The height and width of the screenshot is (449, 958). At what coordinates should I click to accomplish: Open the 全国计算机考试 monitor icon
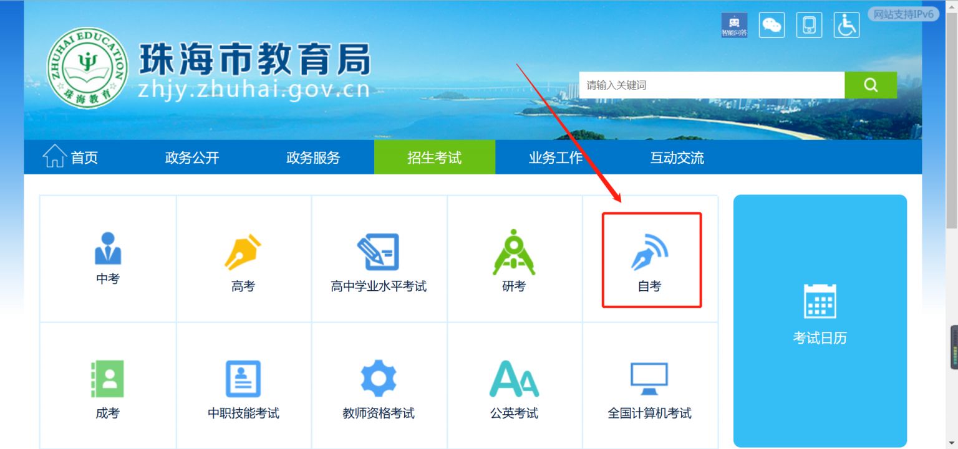pyautogui.click(x=649, y=379)
